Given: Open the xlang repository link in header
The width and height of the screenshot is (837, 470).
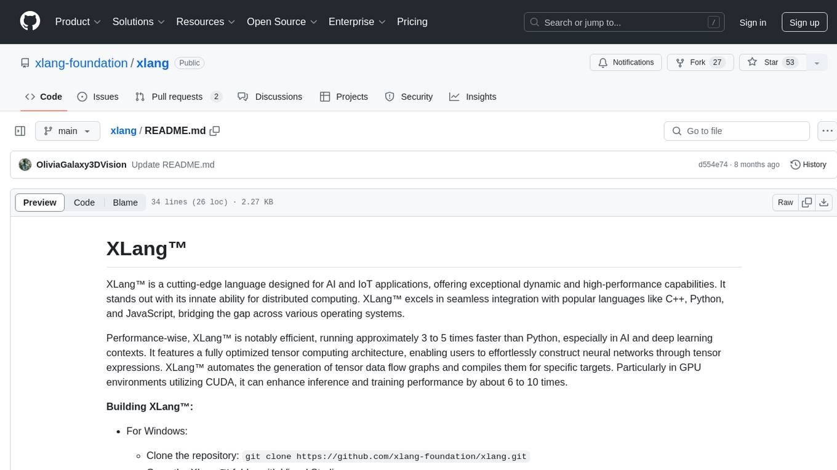Looking at the screenshot, I should [153, 63].
